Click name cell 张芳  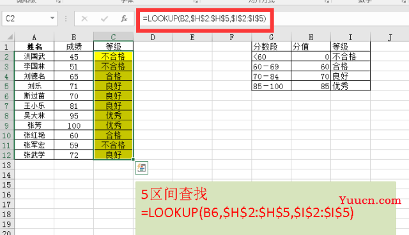(34, 125)
